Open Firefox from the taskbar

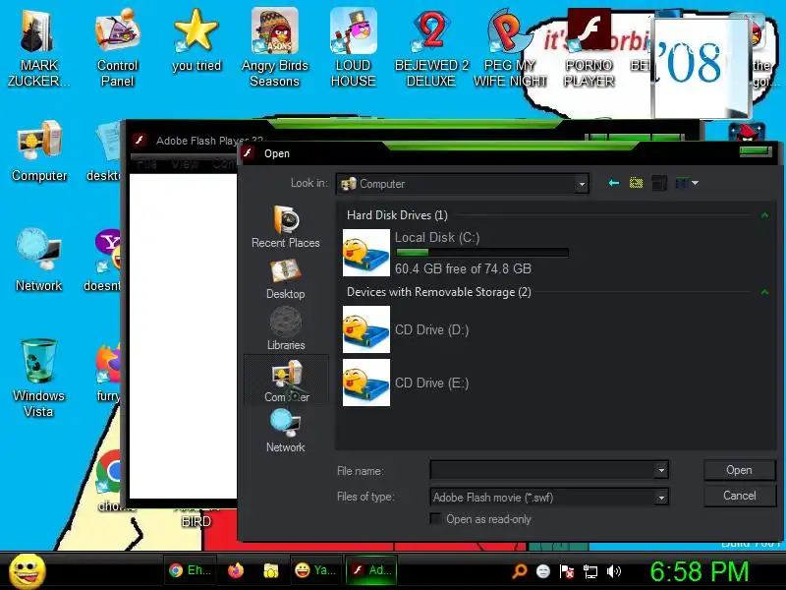tap(236, 570)
